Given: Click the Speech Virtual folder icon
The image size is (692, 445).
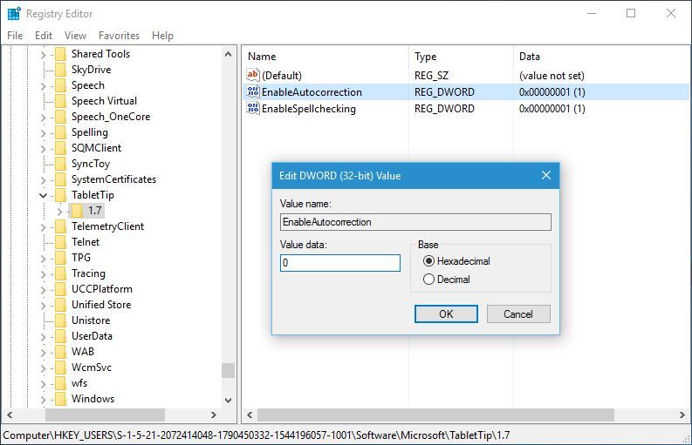Looking at the screenshot, I should [x=61, y=101].
